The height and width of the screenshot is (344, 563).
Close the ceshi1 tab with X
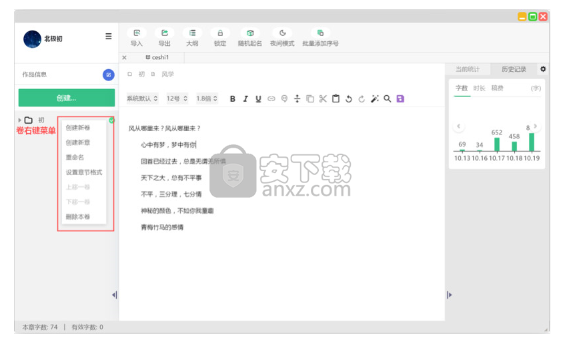coord(124,57)
